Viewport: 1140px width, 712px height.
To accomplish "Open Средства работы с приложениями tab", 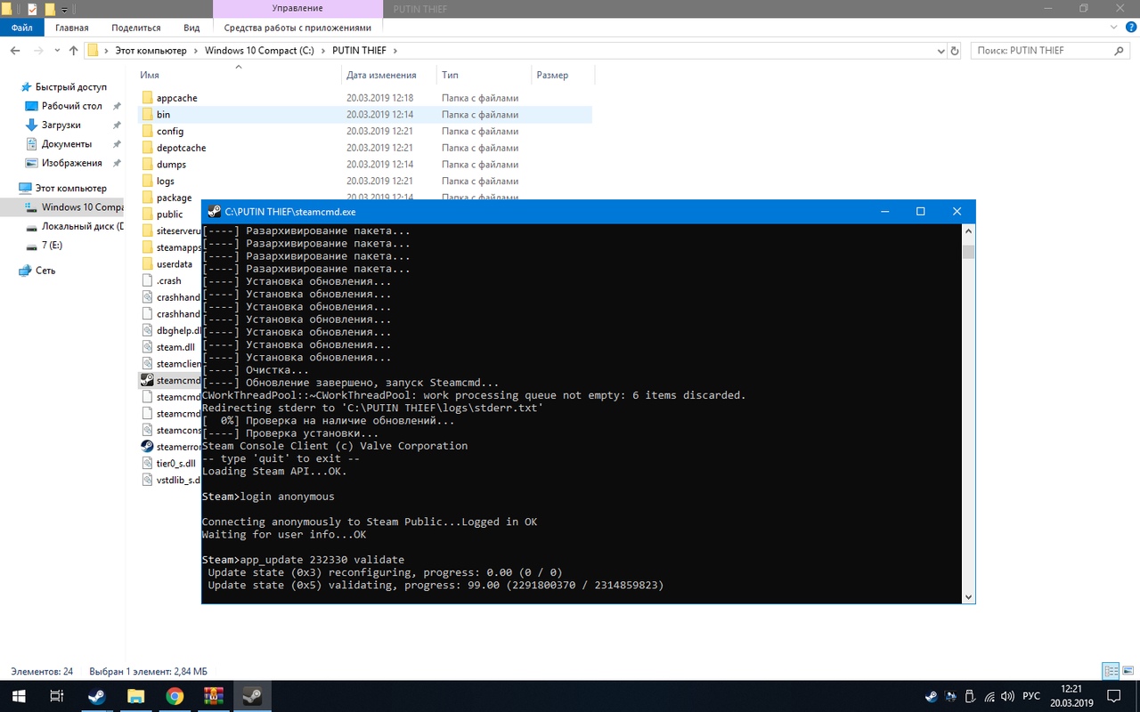I will pos(297,28).
